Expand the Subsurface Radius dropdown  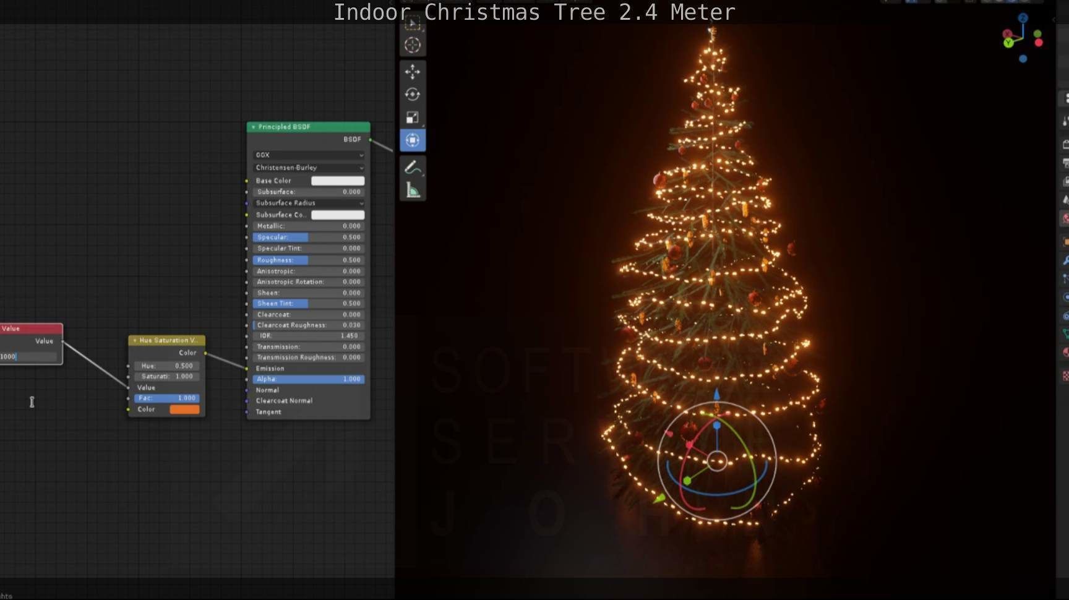click(309, 203)
